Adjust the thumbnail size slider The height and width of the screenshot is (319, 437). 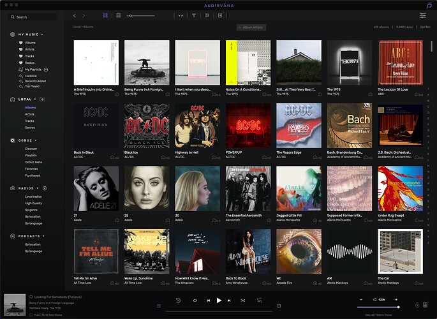(140, 16)
